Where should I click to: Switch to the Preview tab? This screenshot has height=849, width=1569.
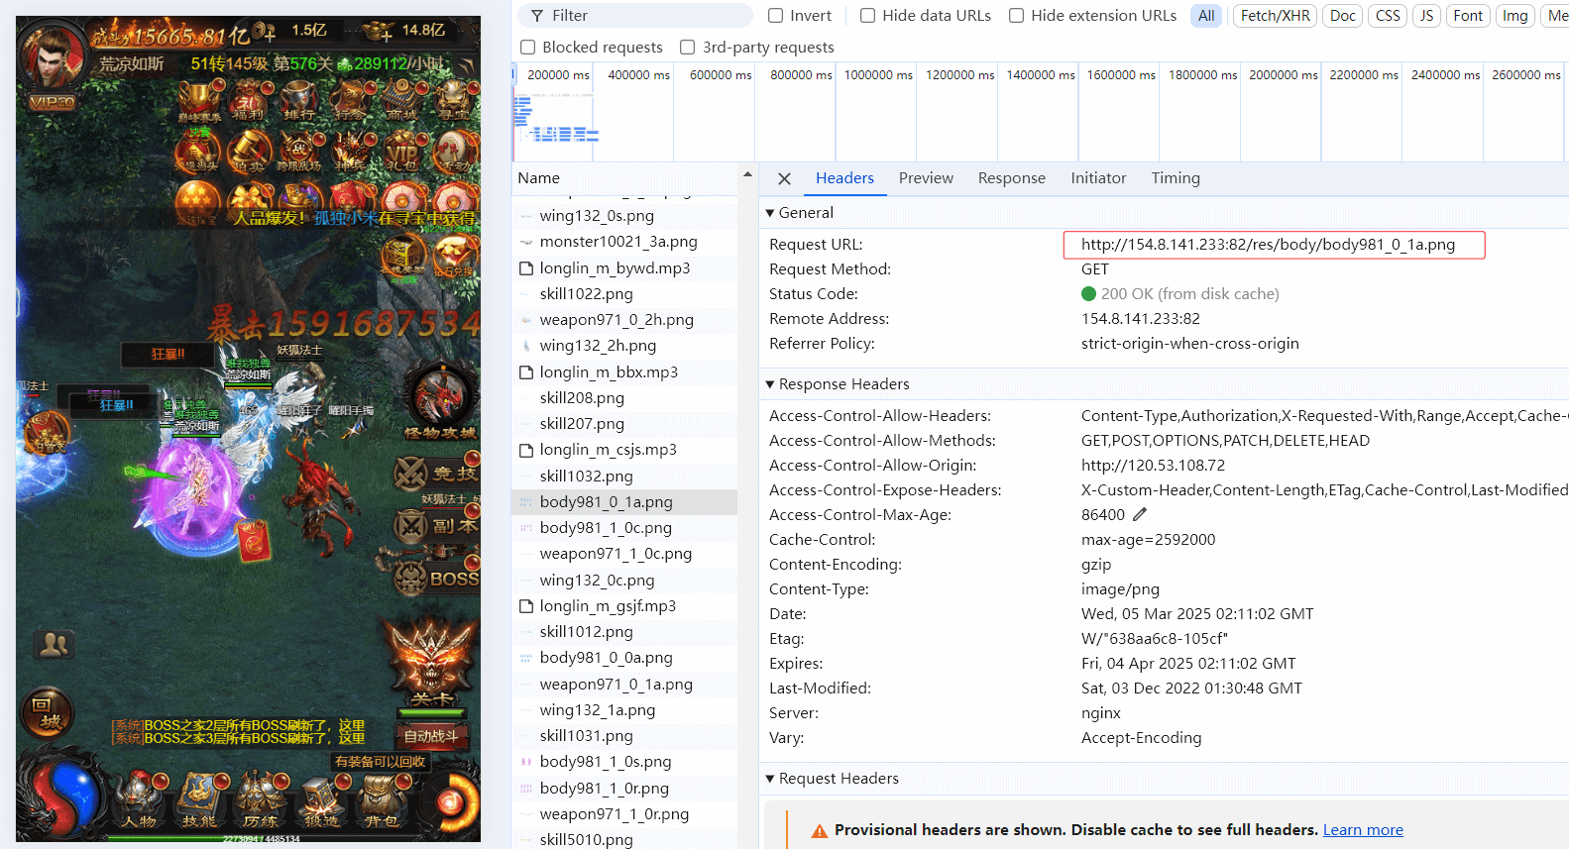[x=926, y=178]
